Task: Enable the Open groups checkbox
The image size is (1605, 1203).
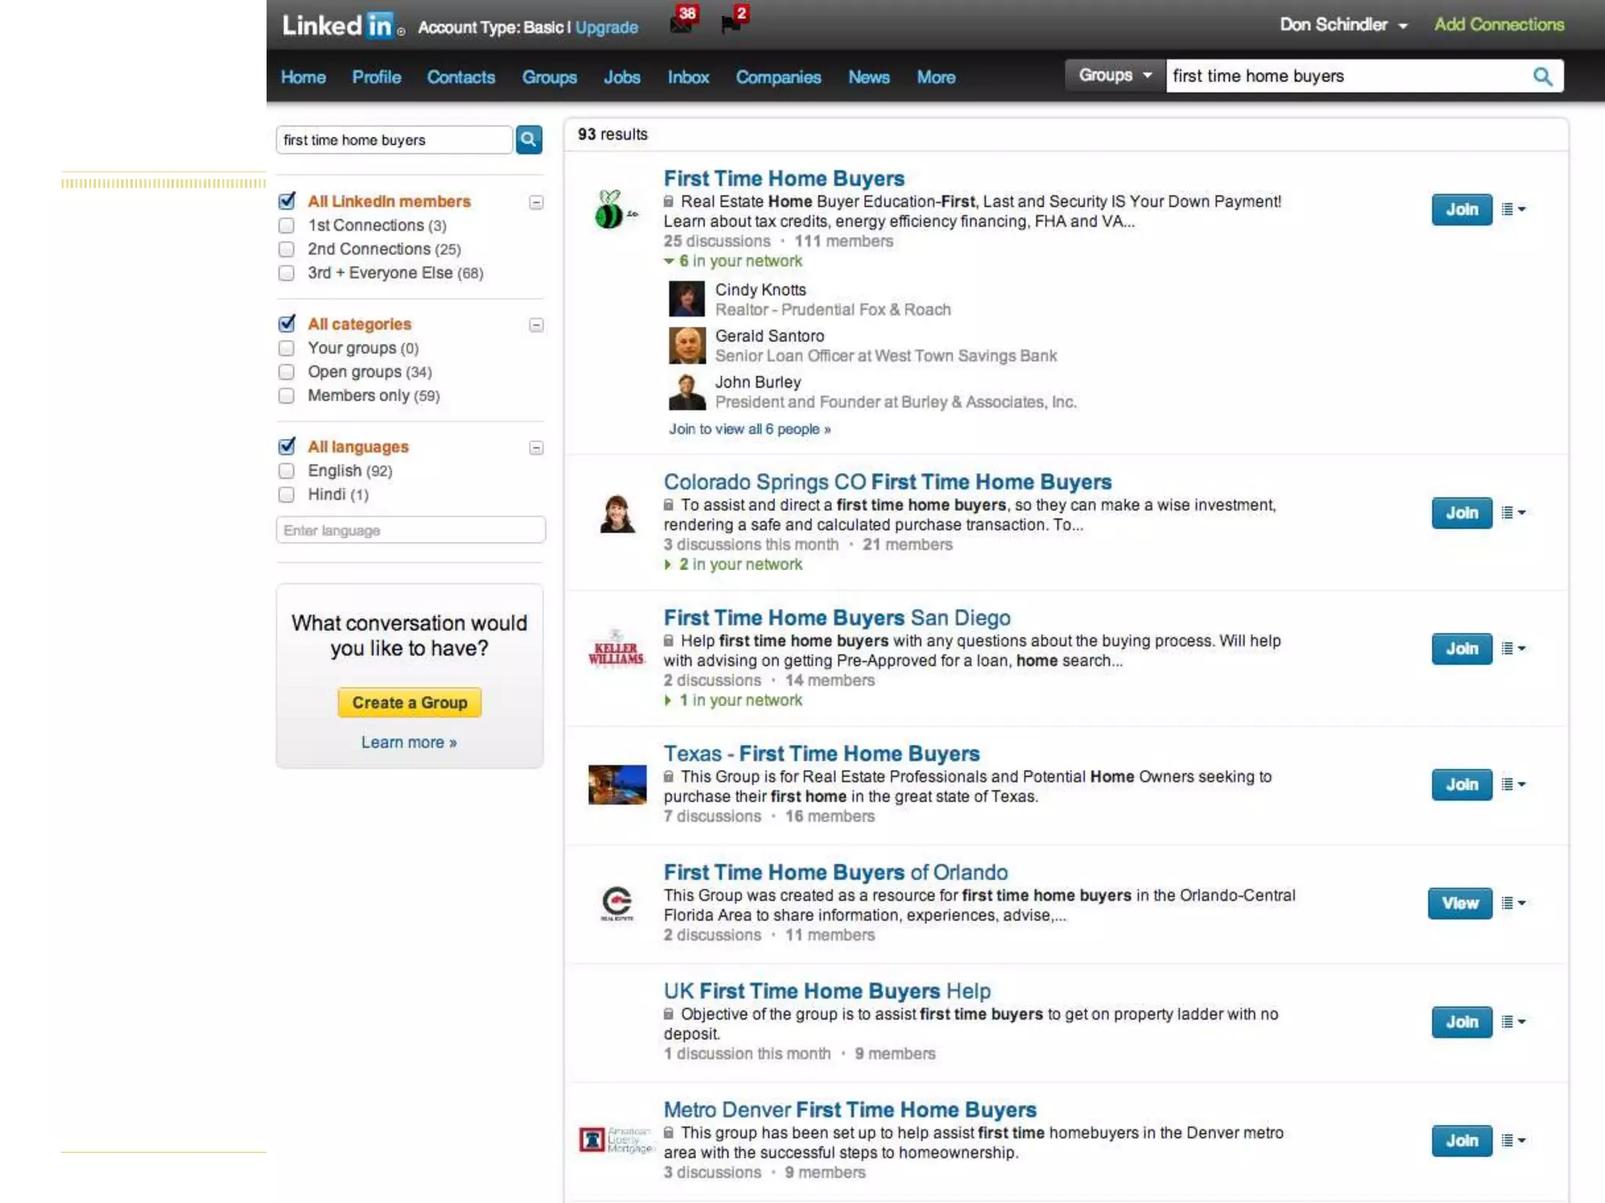Action: click(x=287, y=372)
